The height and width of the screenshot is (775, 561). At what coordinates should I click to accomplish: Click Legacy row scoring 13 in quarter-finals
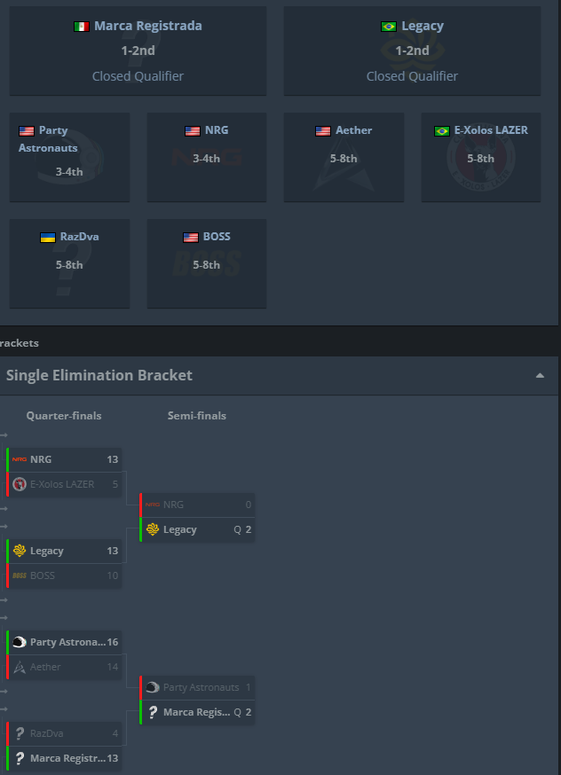(64, 551)
